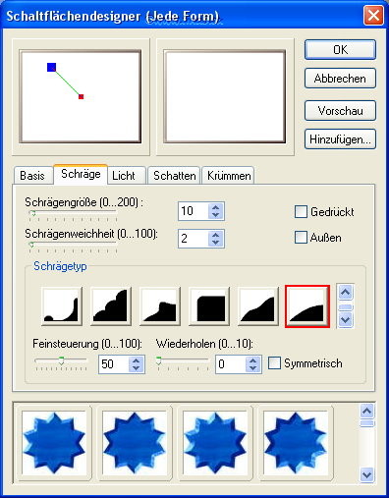Select the flat rounded-square bevel type icon

click(x=209, y=306)
